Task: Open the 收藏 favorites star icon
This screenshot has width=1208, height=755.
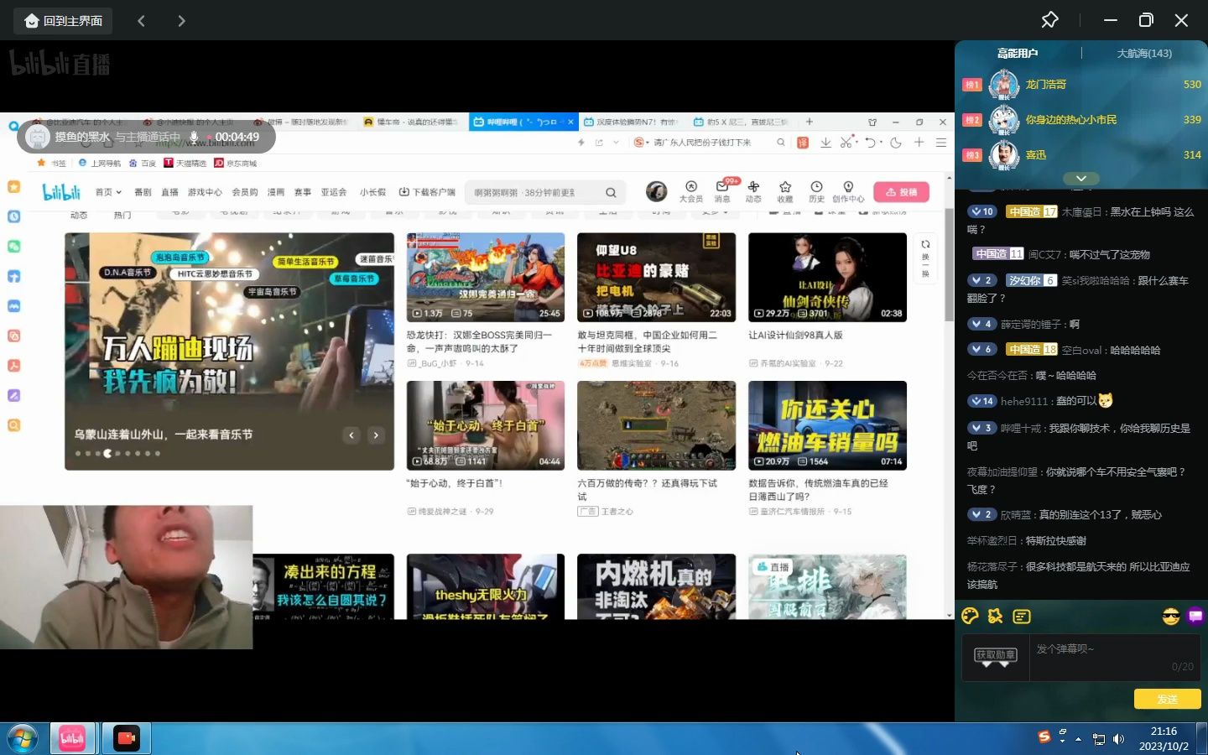Action: pos(785,191)
